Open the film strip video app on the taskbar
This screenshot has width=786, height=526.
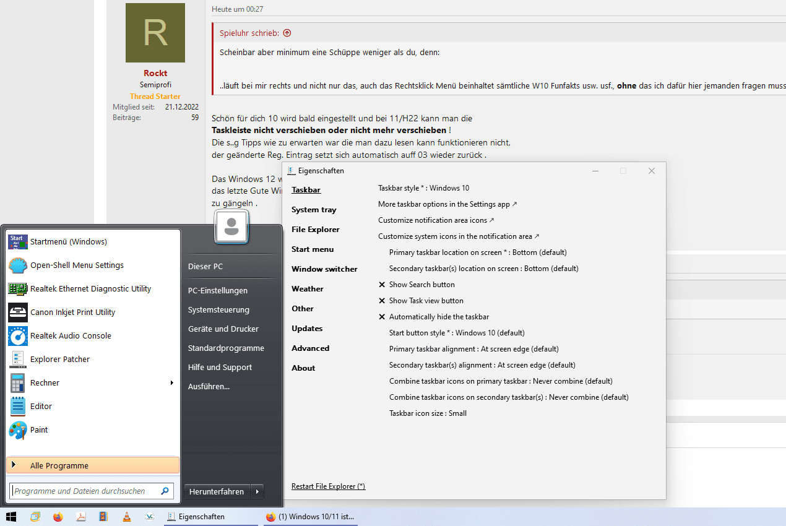pyautogui.click(x=103, y=517)
